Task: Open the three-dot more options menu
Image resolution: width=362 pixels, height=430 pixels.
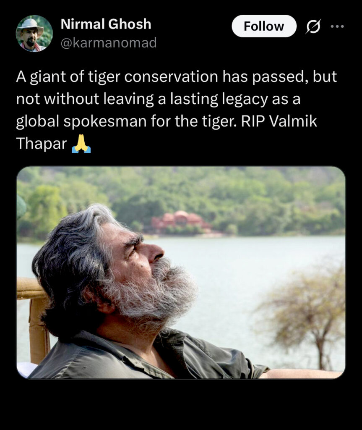Action: pos(337,26)
